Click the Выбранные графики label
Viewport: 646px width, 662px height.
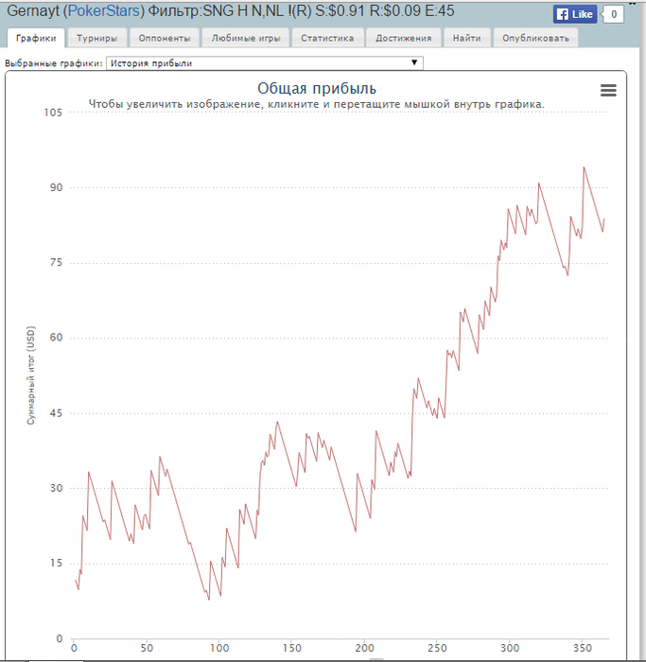click(54, 63)
